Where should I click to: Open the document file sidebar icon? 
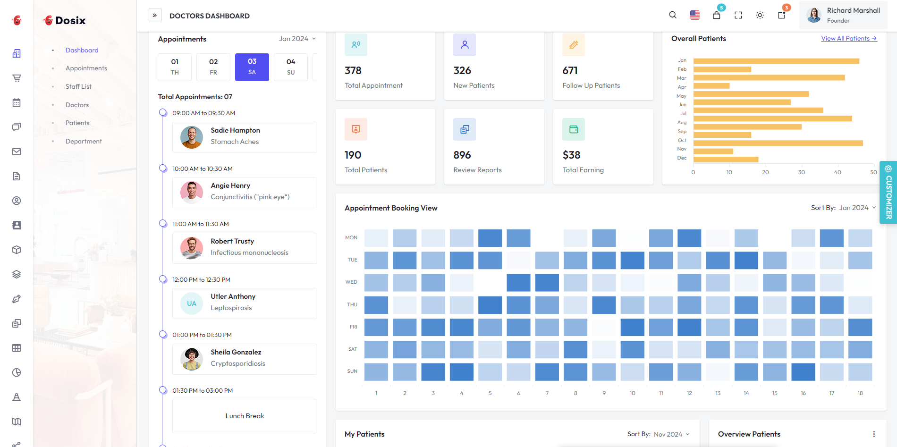point(17,176)
